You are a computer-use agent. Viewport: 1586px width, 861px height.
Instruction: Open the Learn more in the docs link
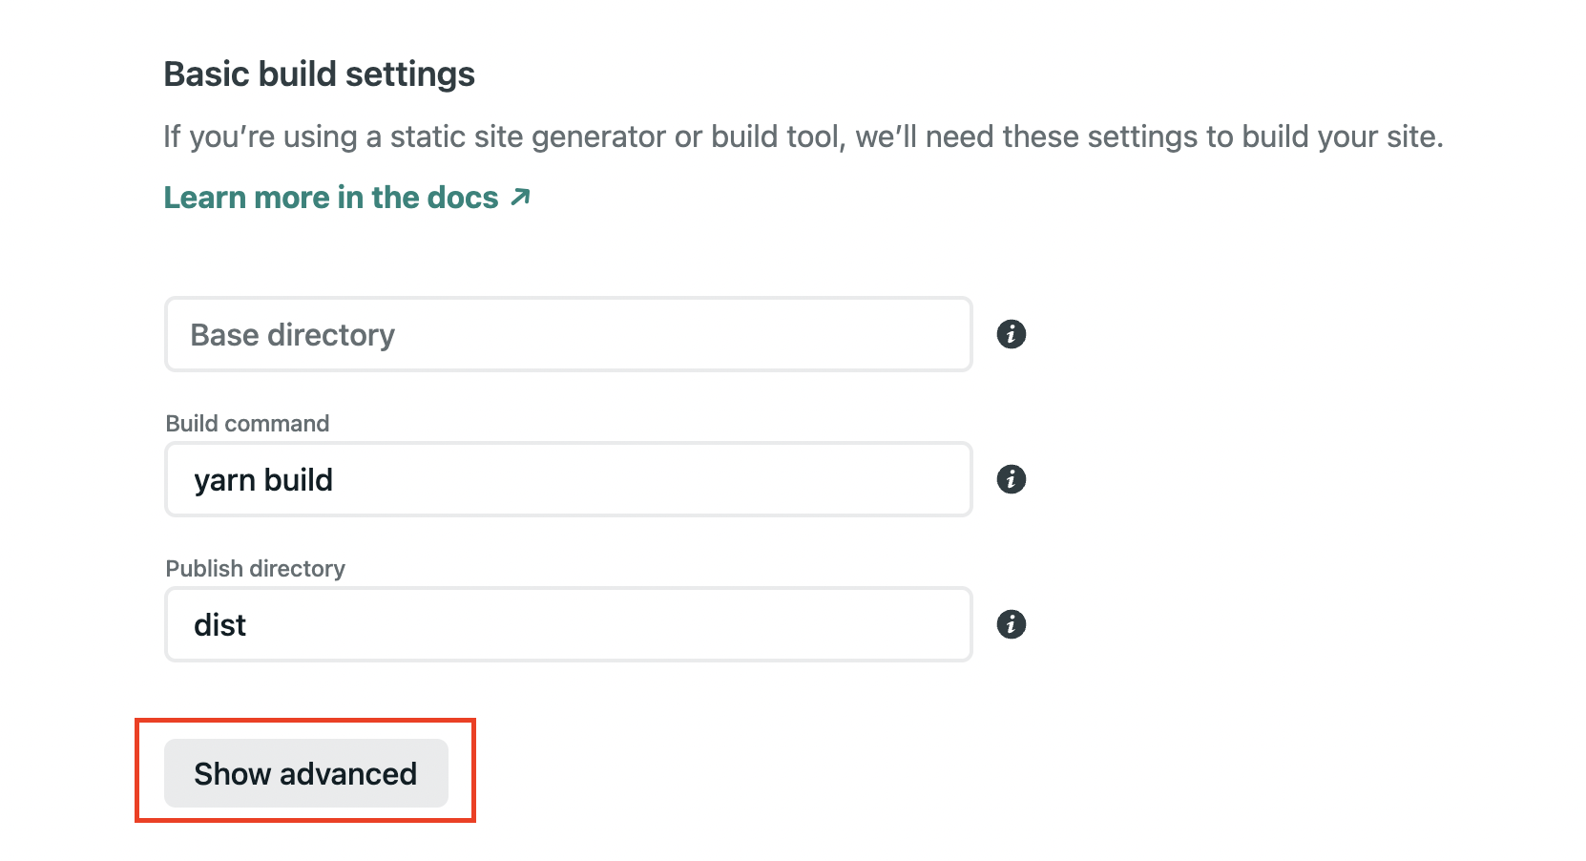click(330, 198)
